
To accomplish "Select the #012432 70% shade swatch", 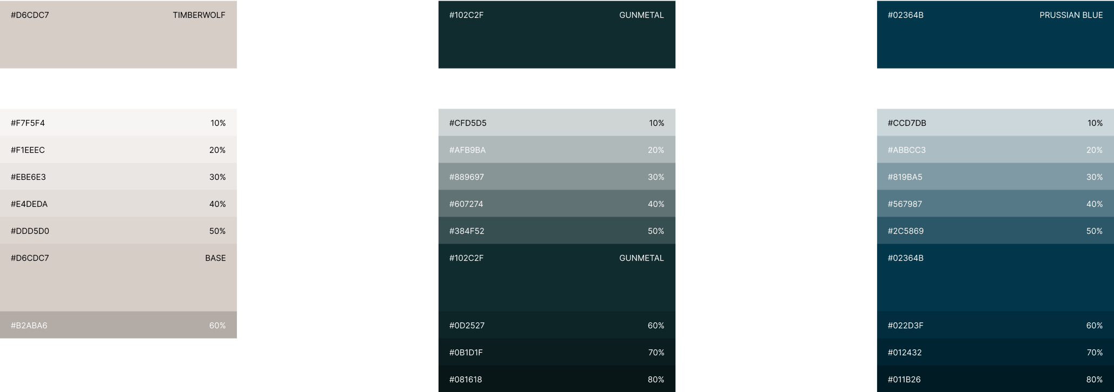I will 996,352.
